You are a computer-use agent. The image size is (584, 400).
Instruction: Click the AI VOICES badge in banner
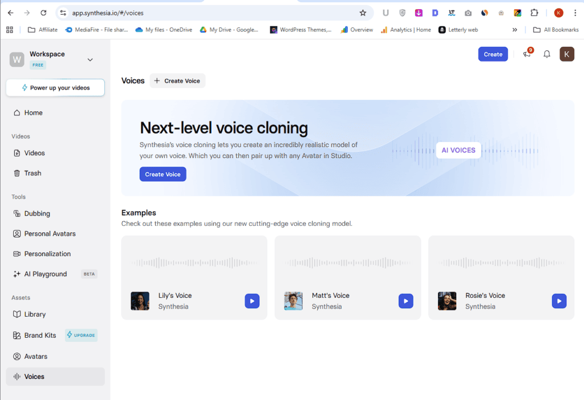pos(459,150)
